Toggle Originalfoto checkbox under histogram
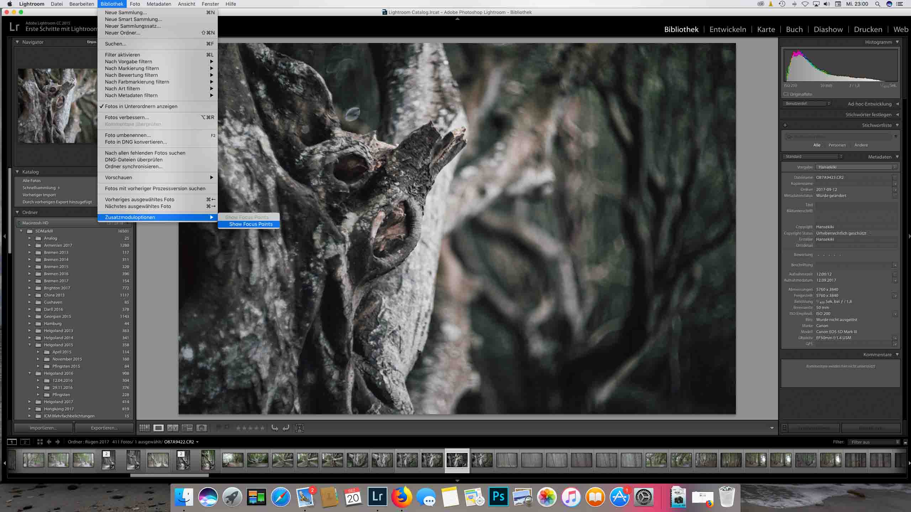Viewport: 911px width, 512px height. tap(786, 94)
